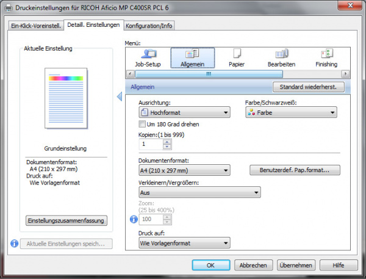Open the Farbe/Schwarzweiß dropdown

click(291, 112)
